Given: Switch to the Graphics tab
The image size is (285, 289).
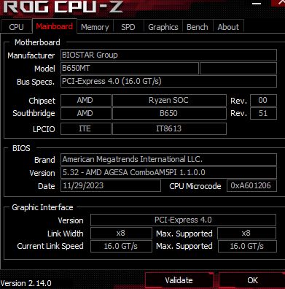Looking at the screenshot, I should tap(163, 27).
